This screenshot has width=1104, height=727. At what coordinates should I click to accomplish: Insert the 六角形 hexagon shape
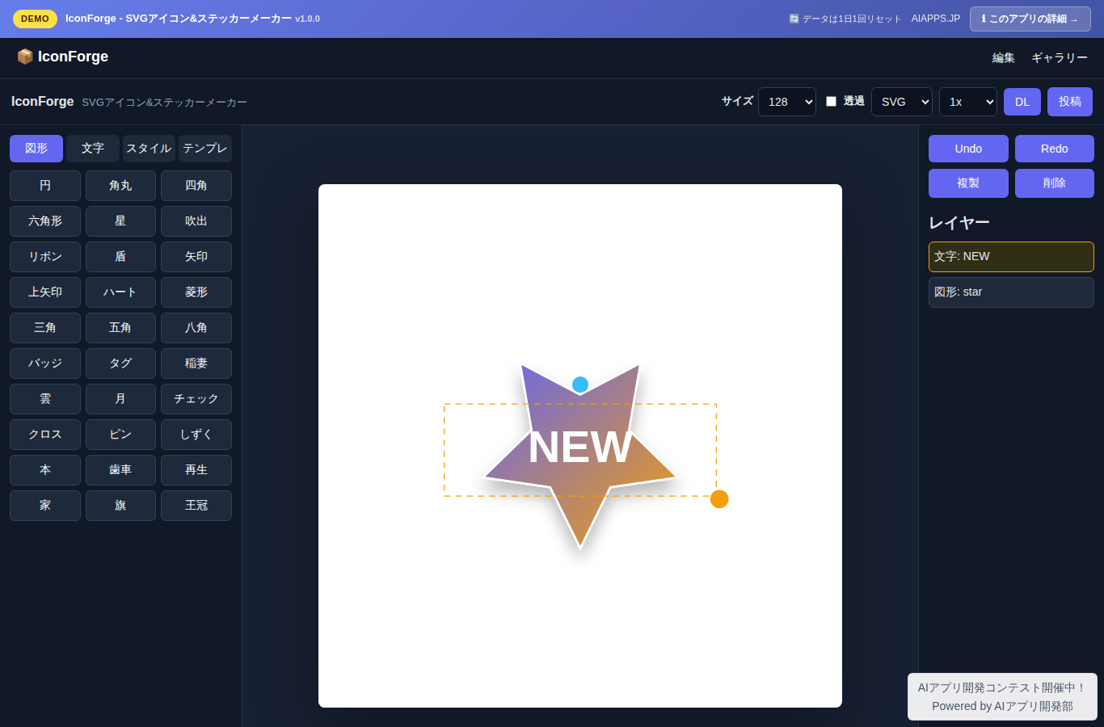pos(45,221)
